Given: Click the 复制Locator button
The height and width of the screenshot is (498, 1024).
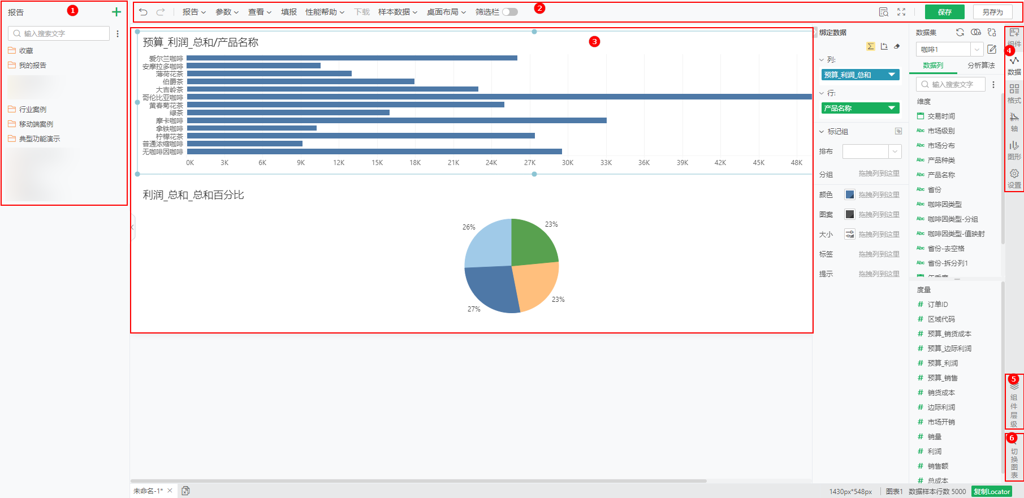Looking at the screenshot, I should tap(992, 491).
